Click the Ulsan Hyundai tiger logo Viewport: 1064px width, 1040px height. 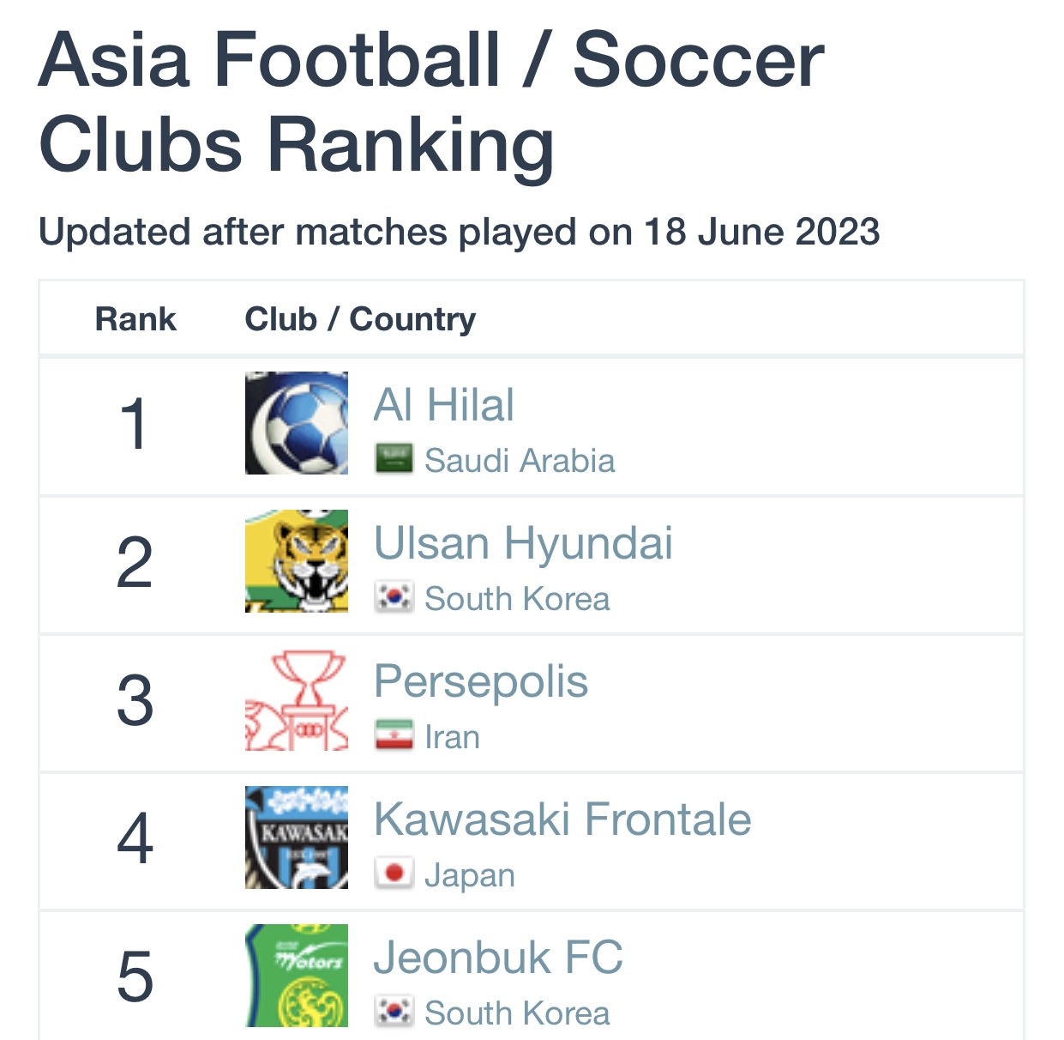[297, 561]
